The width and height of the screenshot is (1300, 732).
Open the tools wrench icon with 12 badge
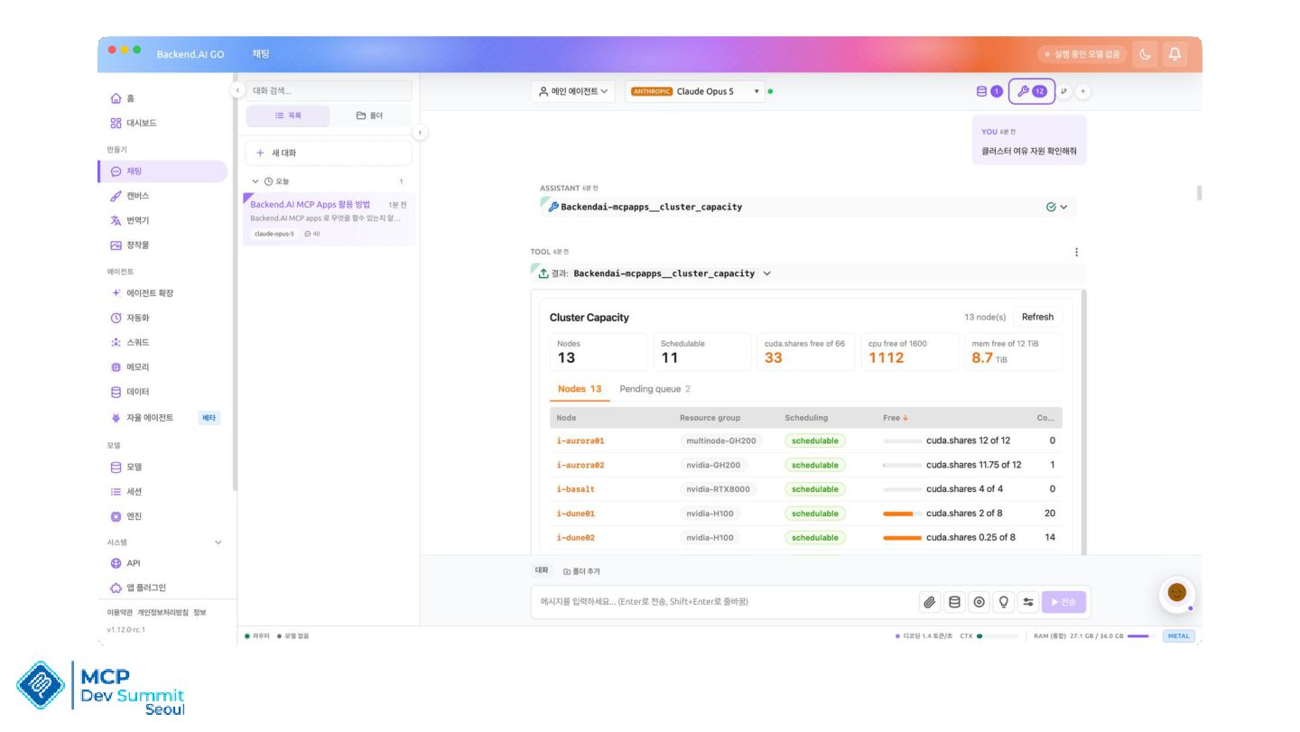coord(1031,91)
